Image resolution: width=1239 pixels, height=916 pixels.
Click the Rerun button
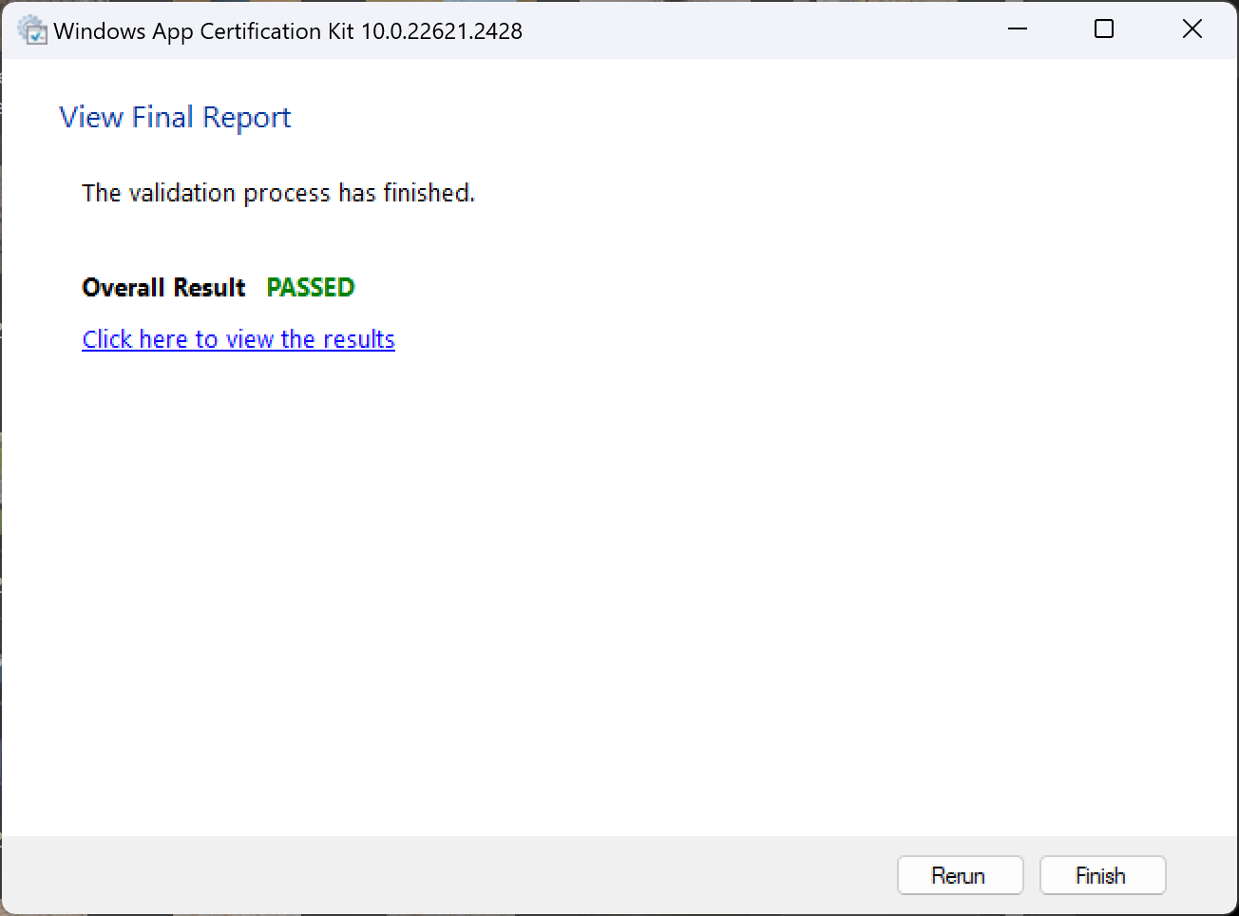click(x=960, y=875)
